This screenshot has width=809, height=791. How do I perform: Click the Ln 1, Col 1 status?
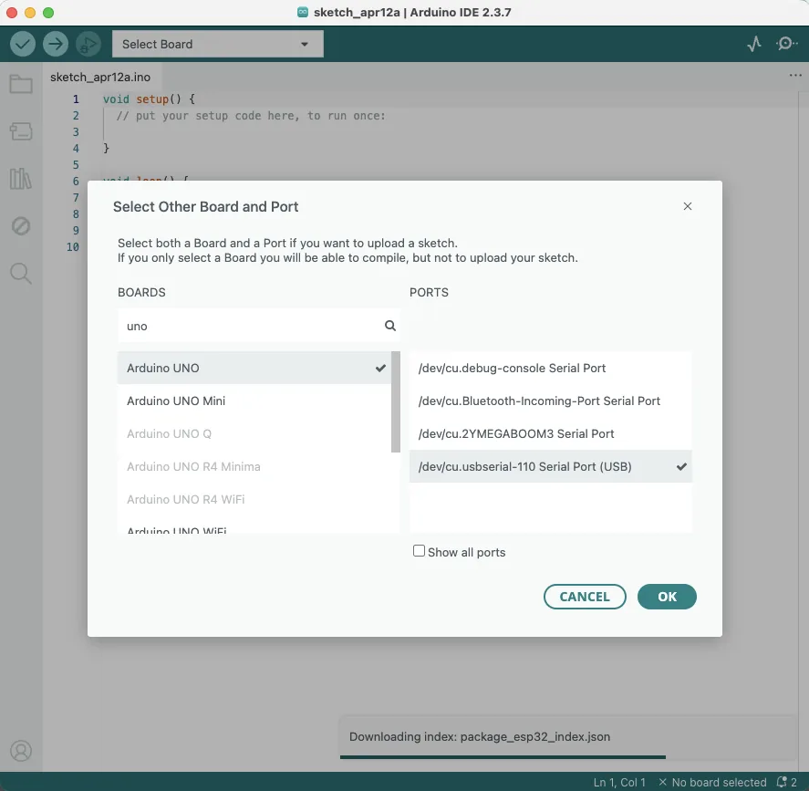pos(619,782)
